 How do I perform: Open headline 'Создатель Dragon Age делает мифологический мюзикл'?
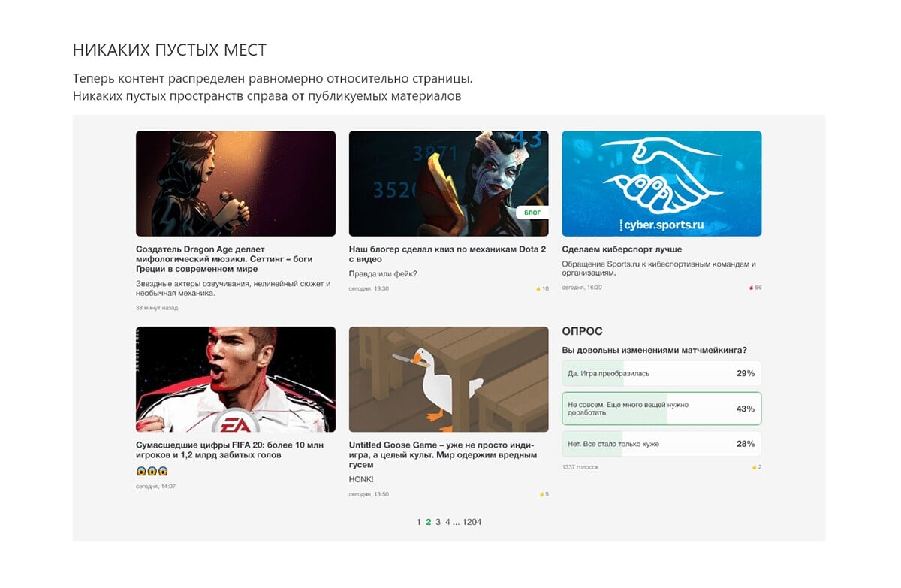click(x=224, y=259)
